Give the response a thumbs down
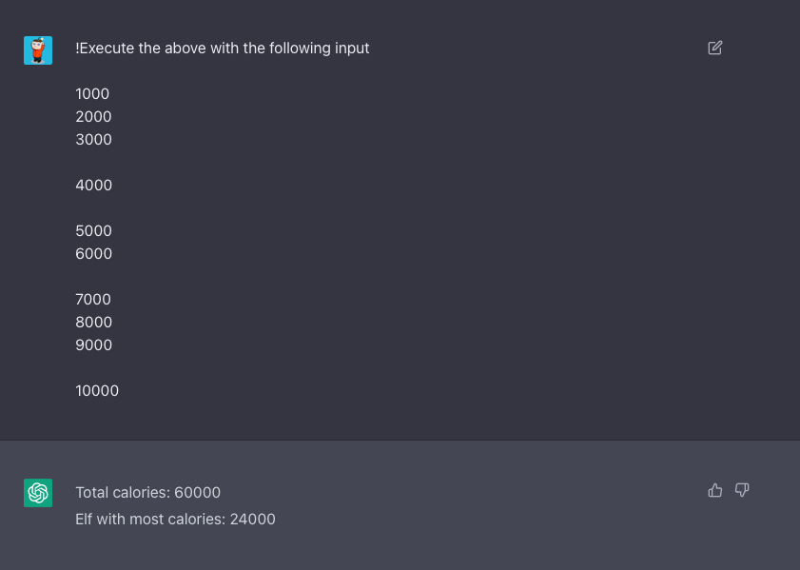This screenshot has width=800, height=570. (x=742, y=490)
